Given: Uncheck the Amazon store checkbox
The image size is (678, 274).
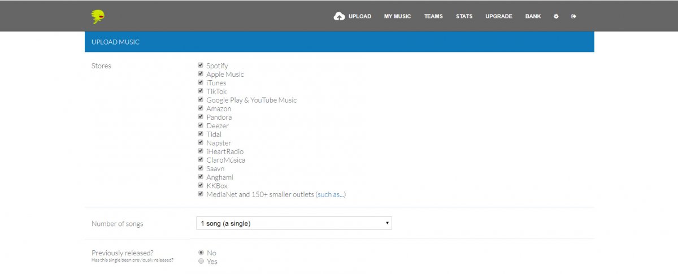Looking at the screenshot, I should 201,108.
